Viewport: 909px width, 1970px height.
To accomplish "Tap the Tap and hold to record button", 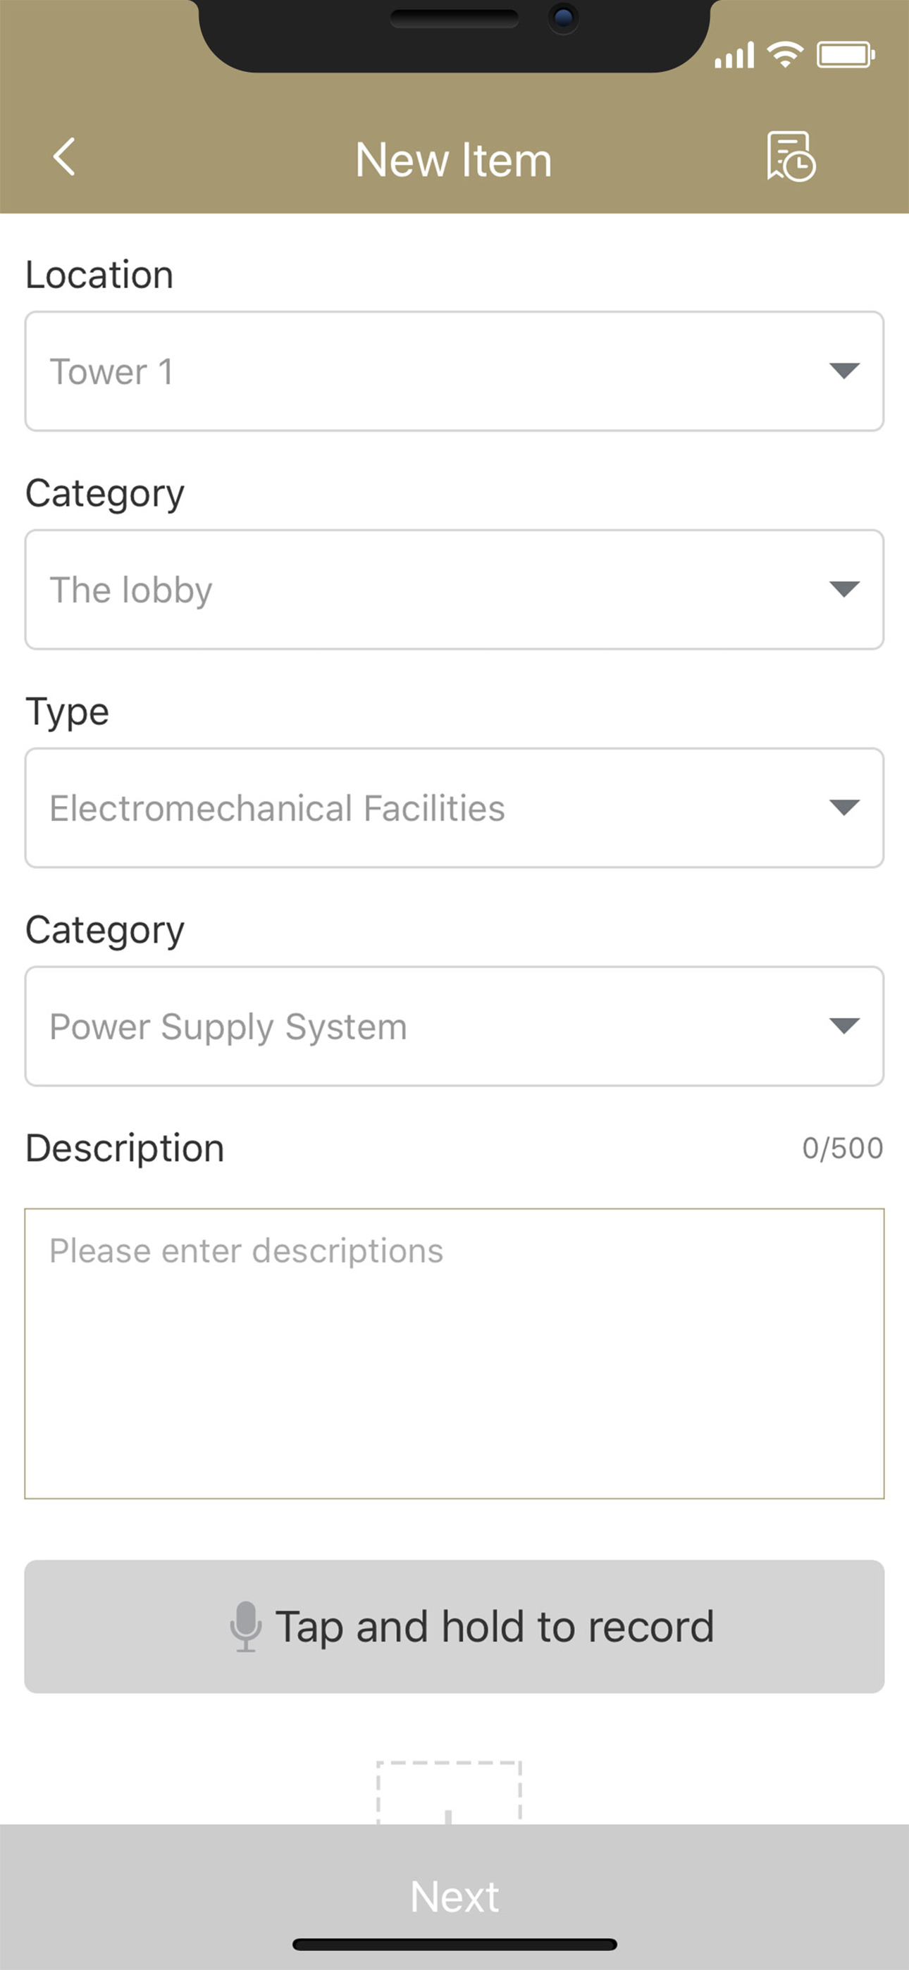I will [x=455, y=1627].
